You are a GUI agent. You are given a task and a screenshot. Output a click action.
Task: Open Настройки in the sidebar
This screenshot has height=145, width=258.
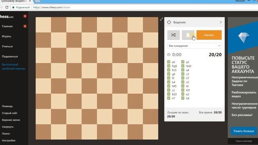pos(8,141)
